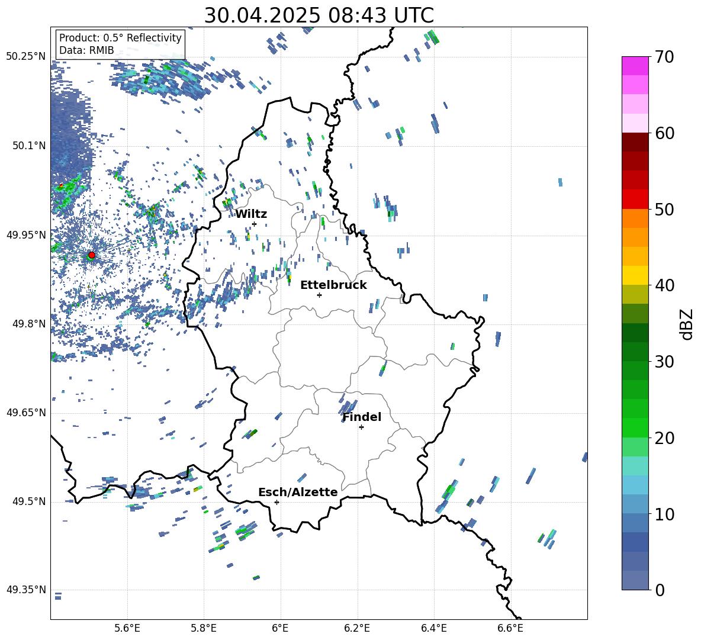Click the 6.6°E longitude label
701x640 pixels.
[x=510, y=628]
